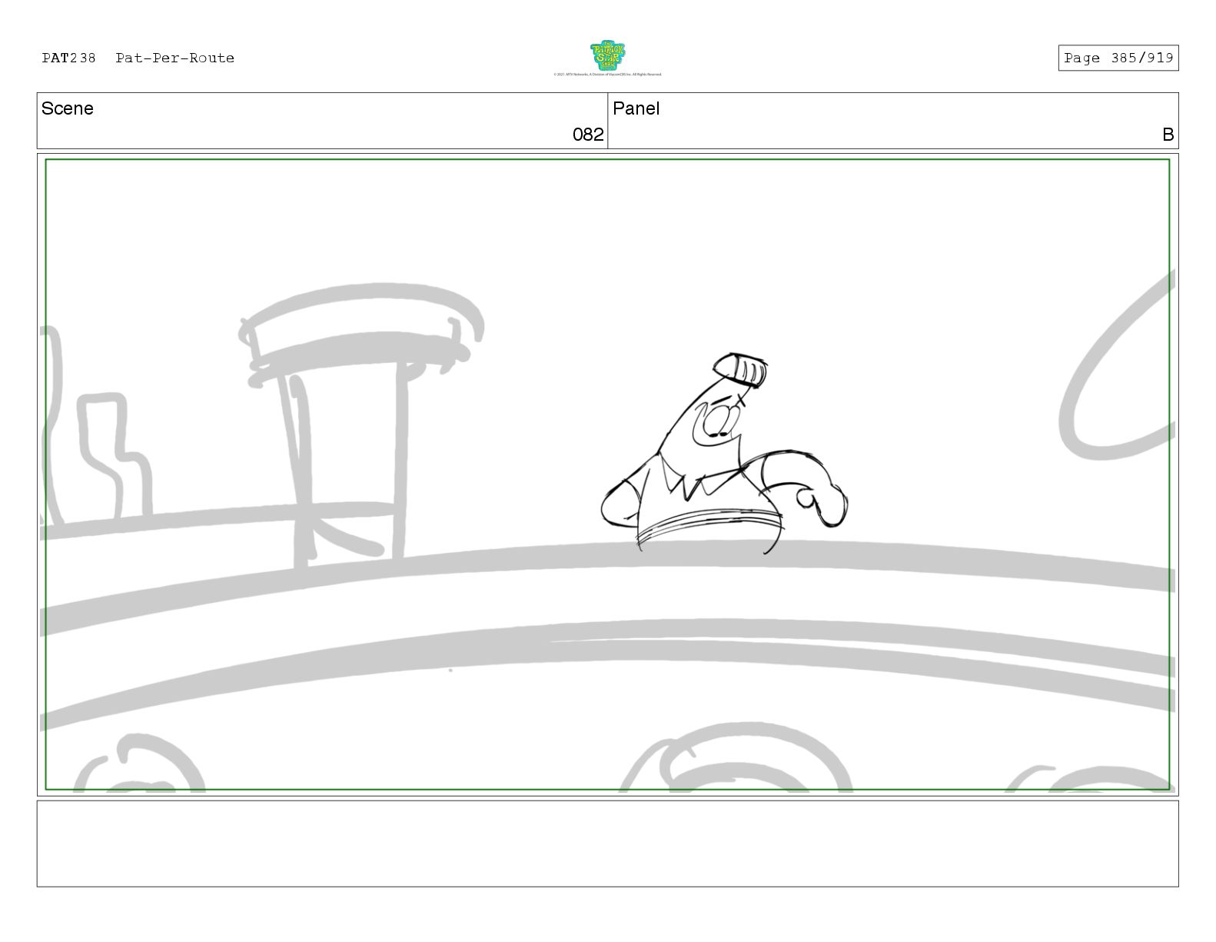
Task: Click the copyright line under the logo
Action: tap(607, 75)
